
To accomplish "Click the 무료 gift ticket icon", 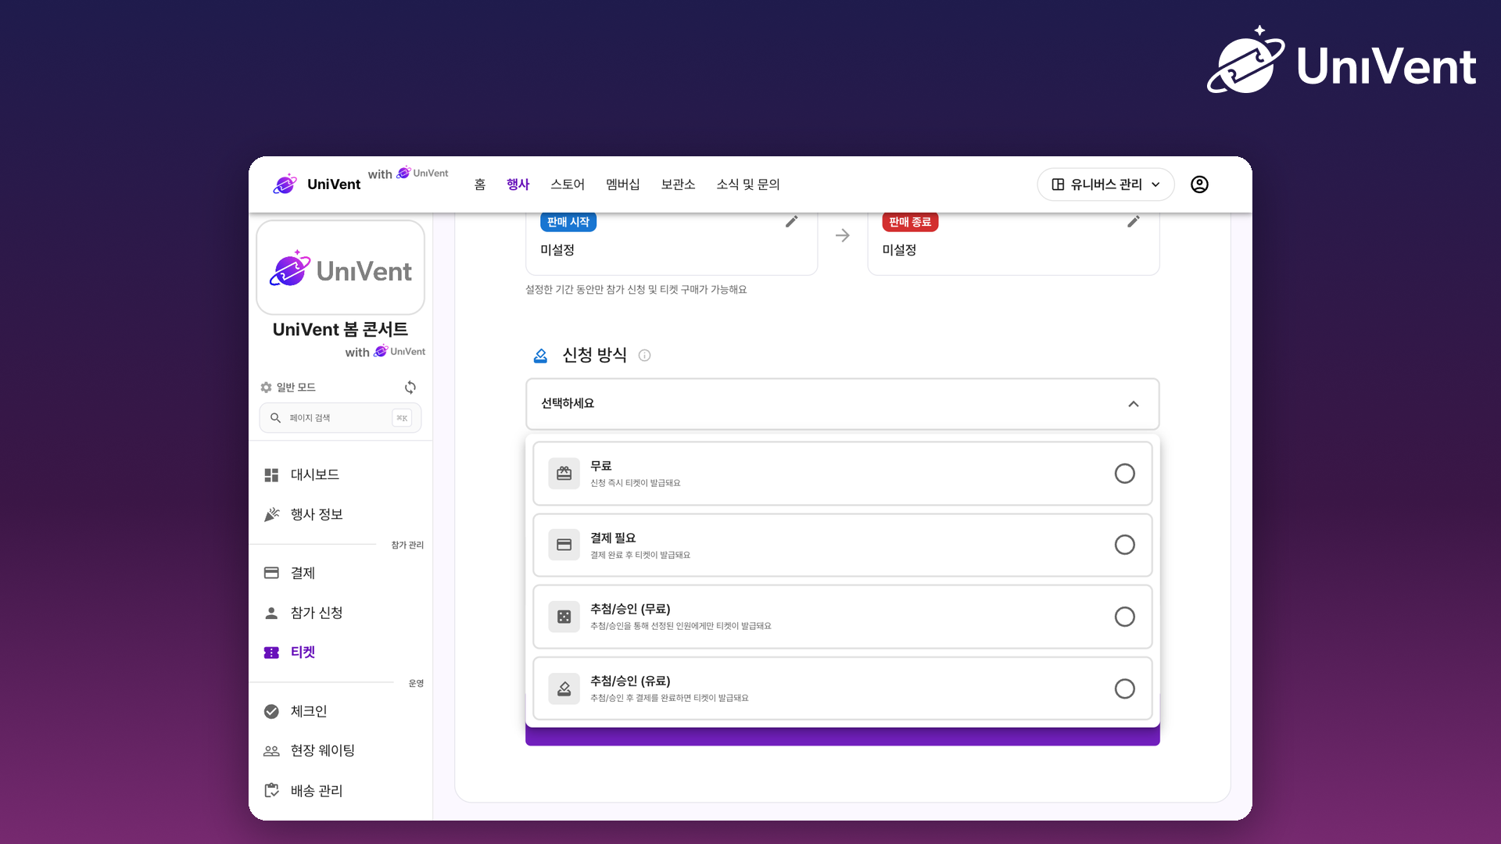I will click(x=564, y=474).
